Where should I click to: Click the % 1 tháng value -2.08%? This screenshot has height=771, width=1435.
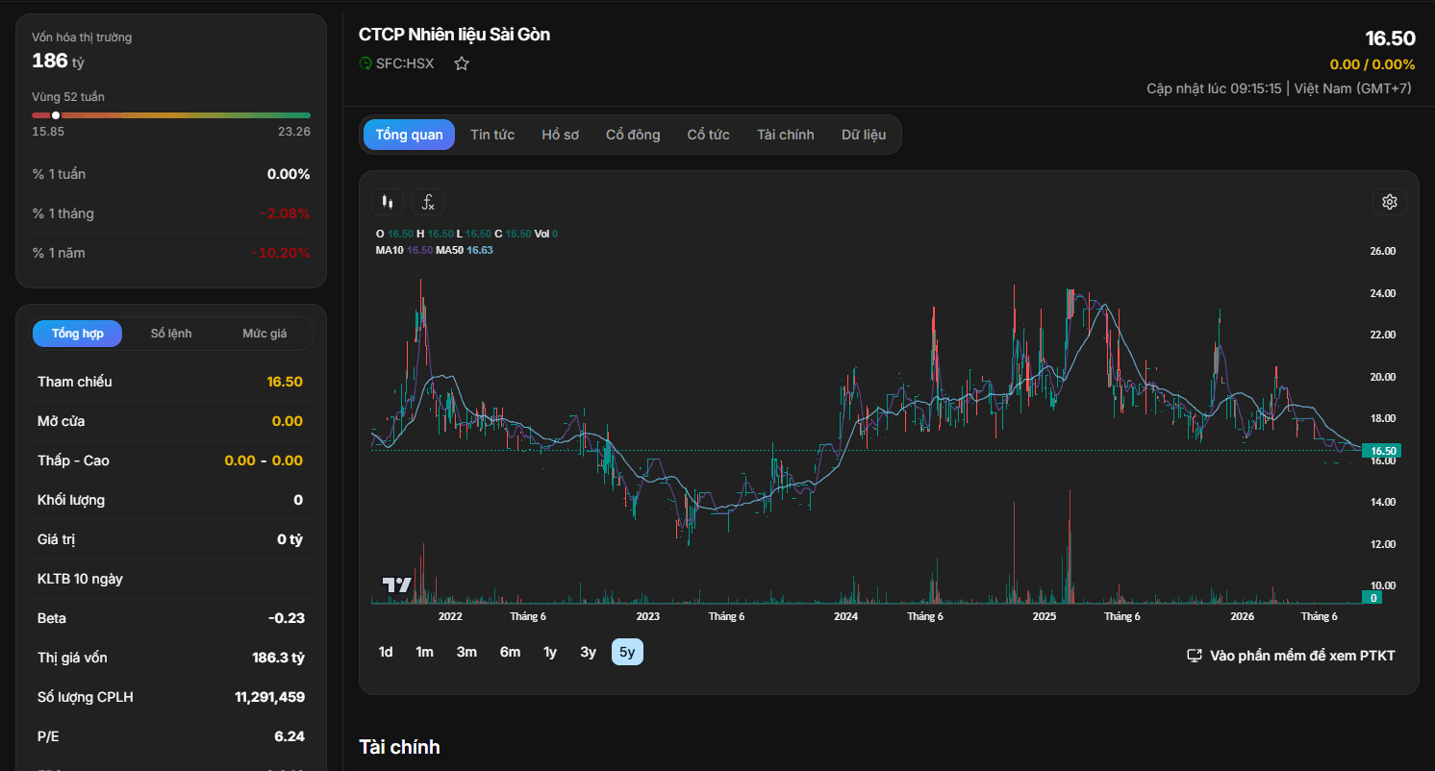tap(285, 213)
